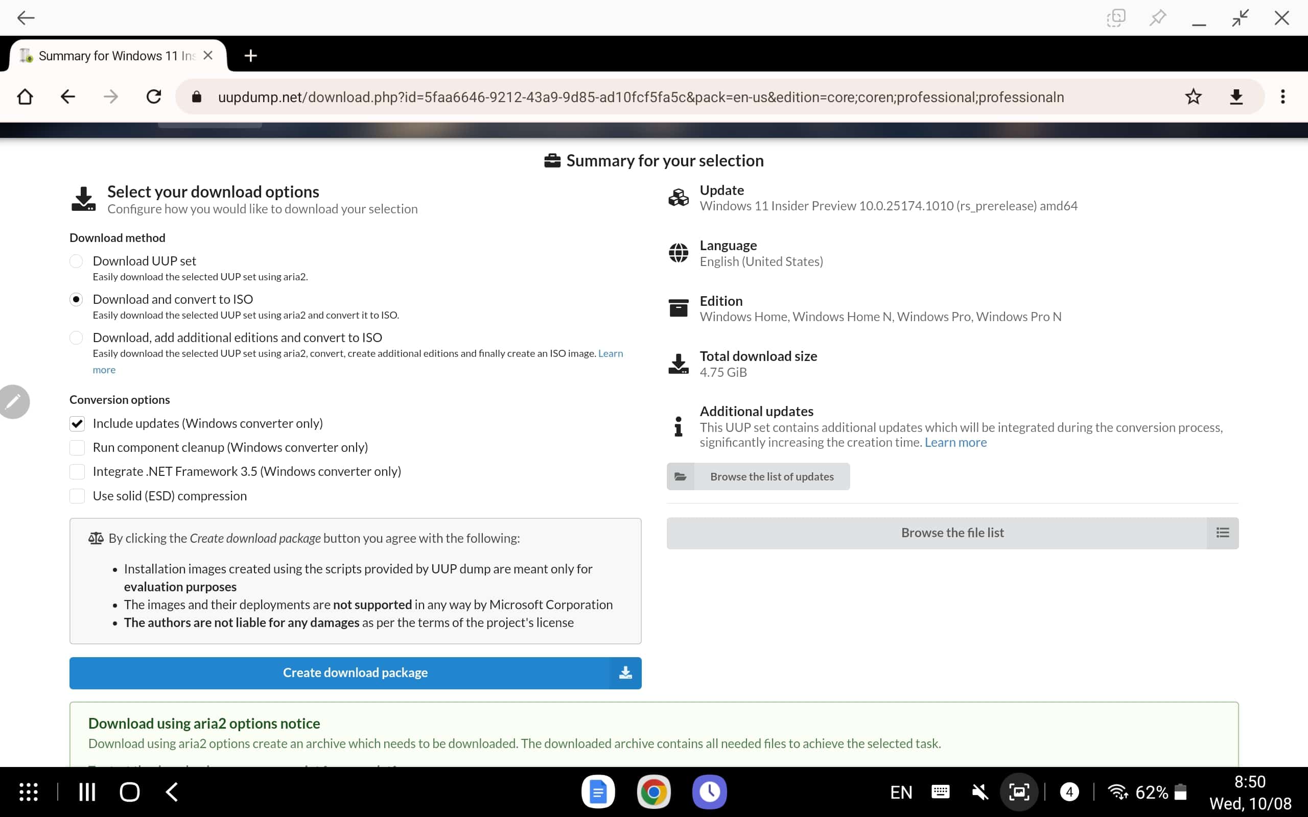This screenshot has width=1308, height=817.
Task: Tap the floating pencil edit handle
Action: click(x=13, y=401)
